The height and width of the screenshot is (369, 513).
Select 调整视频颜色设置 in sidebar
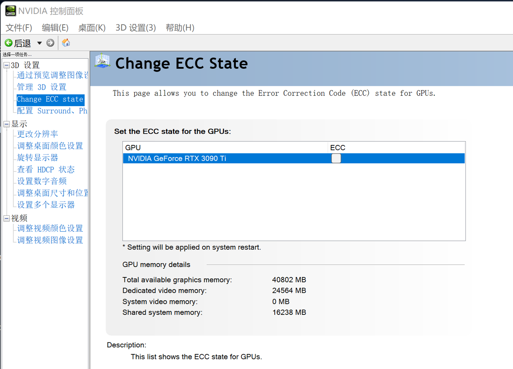coord(50,228)
